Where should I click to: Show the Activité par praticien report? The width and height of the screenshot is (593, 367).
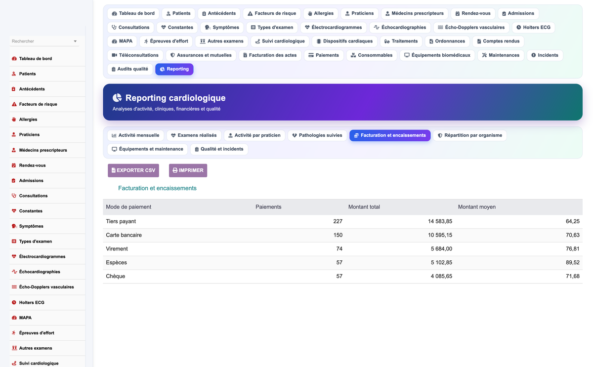[x=254, y=135]
